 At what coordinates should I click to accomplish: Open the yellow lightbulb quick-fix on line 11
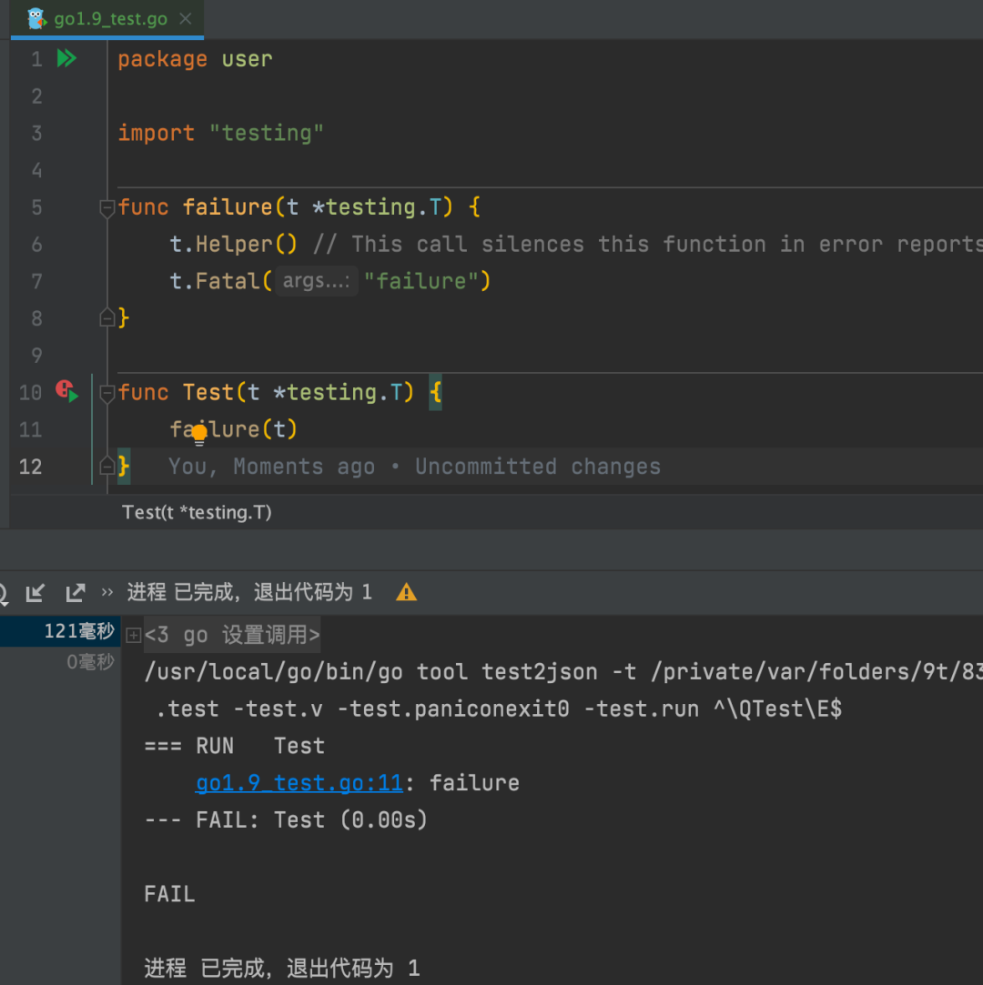199,434
